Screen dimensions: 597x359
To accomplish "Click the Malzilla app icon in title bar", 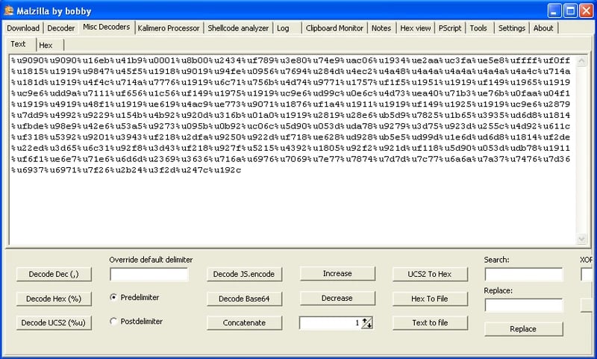I will [x=9, y=10].
